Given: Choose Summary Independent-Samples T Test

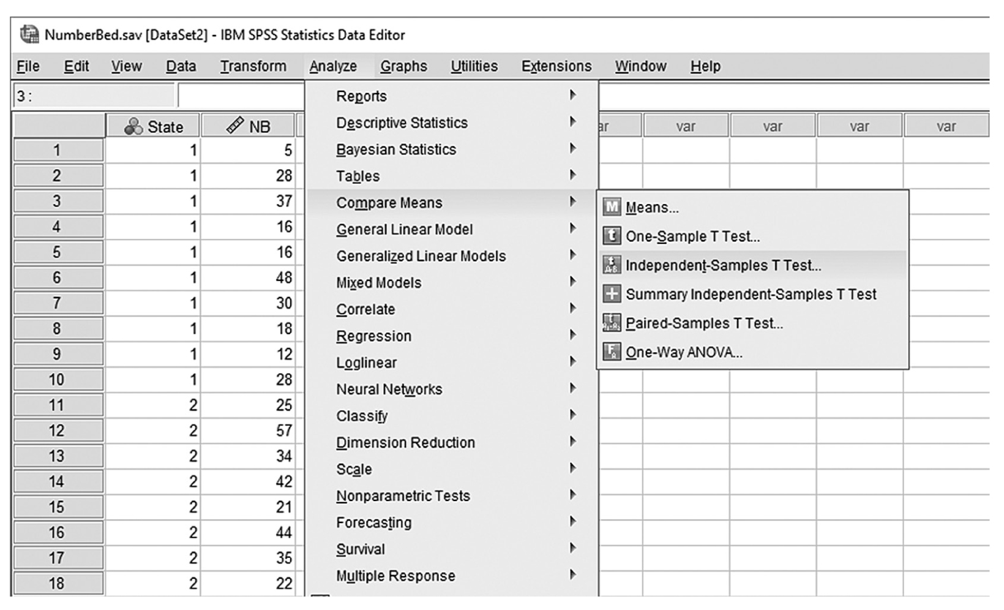Looking at the screenshot, I should point(752,294).
